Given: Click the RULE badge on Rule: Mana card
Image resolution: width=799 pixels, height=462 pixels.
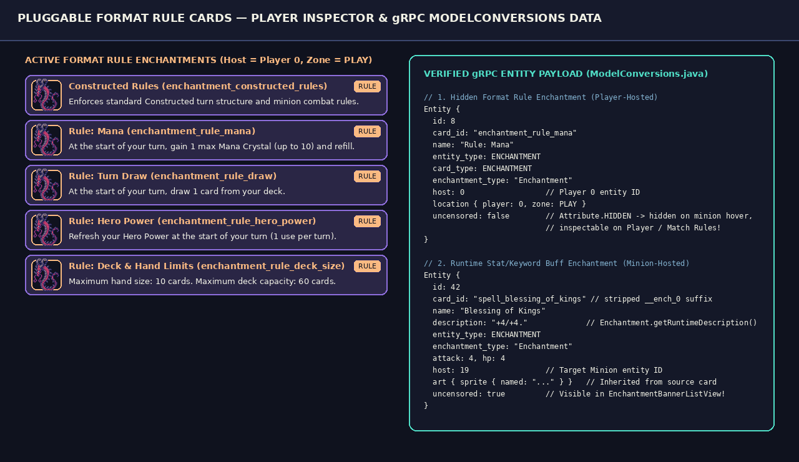Looking at the screenshot, I should [x=367, y=131].
